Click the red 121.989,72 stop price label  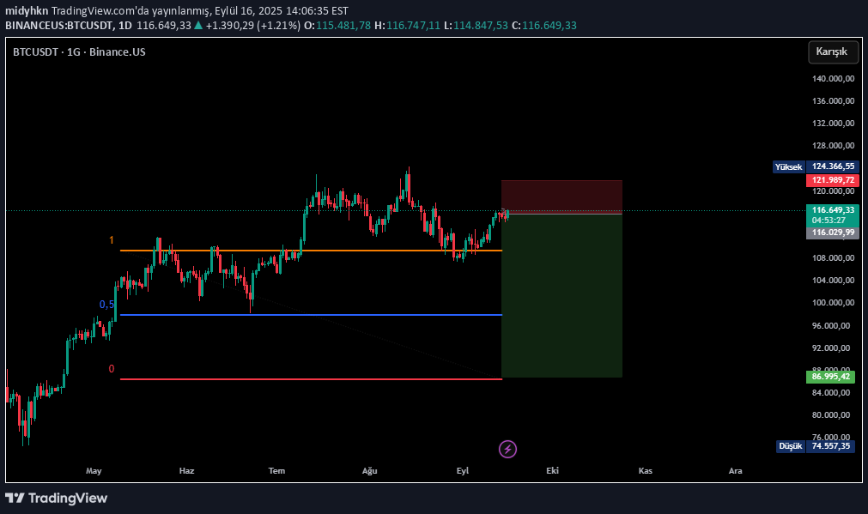tap(831, 179)
